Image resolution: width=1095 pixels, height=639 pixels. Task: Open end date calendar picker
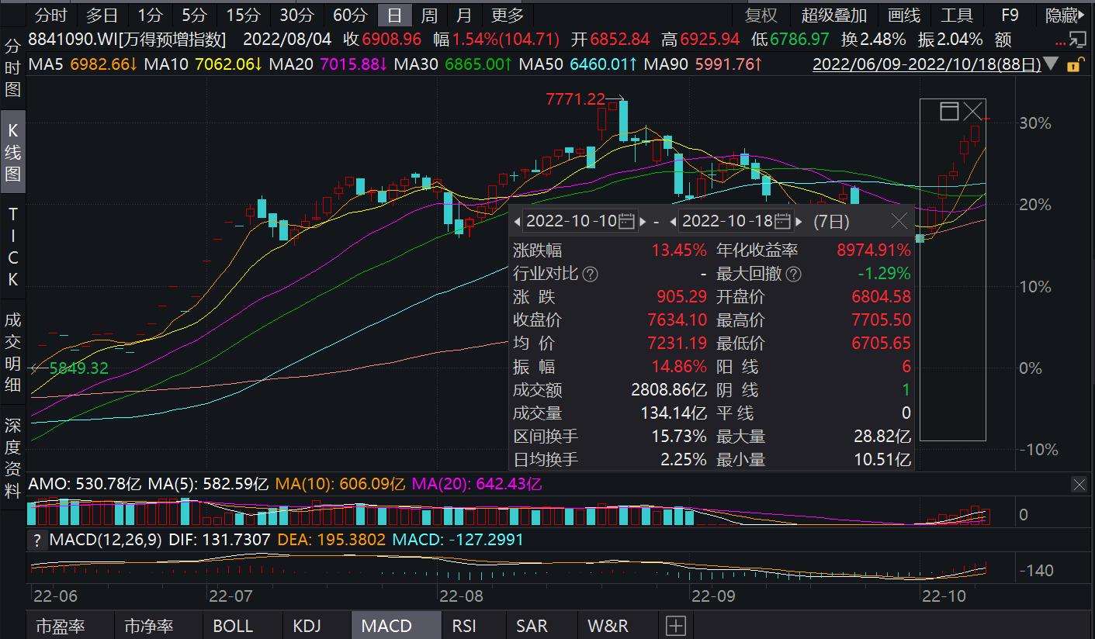click(x=782, y=222)
